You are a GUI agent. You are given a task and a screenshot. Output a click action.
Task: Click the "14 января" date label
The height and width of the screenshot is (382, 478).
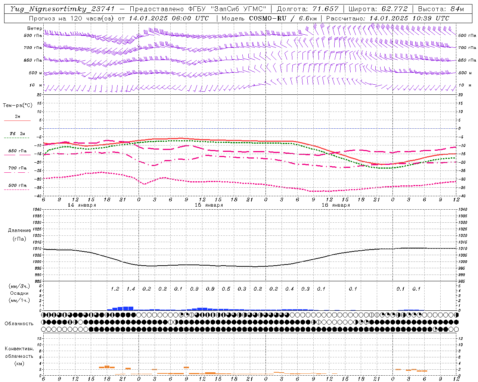(82, 205)
